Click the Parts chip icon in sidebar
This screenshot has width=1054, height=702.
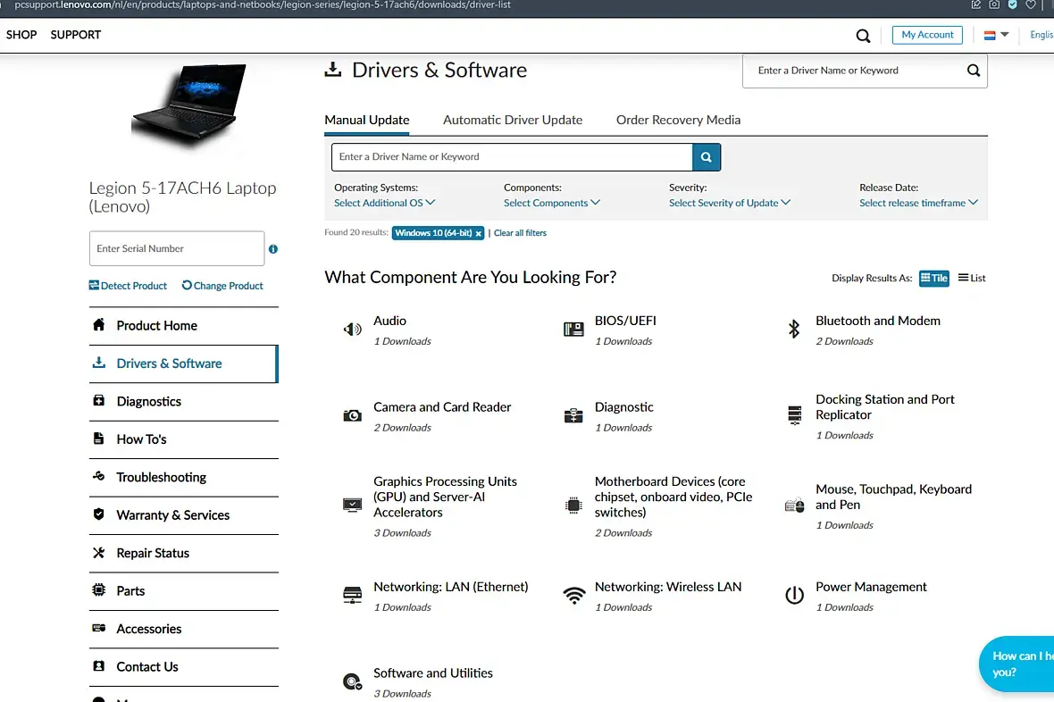[99, 590]
